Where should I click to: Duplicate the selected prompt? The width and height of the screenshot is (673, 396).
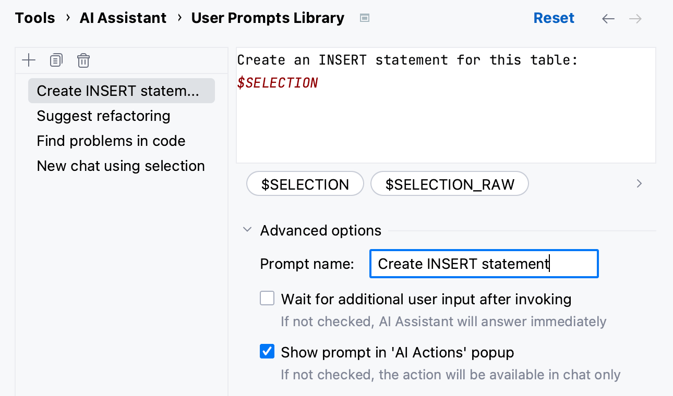click(56, 60)
